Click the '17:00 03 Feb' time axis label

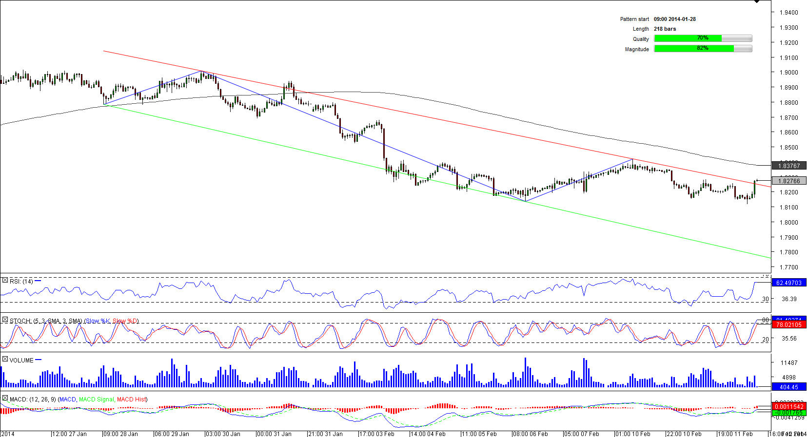click(376, 434)
